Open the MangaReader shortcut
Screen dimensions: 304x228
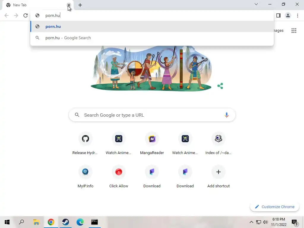pyautogui.click(x=152, y=144)
